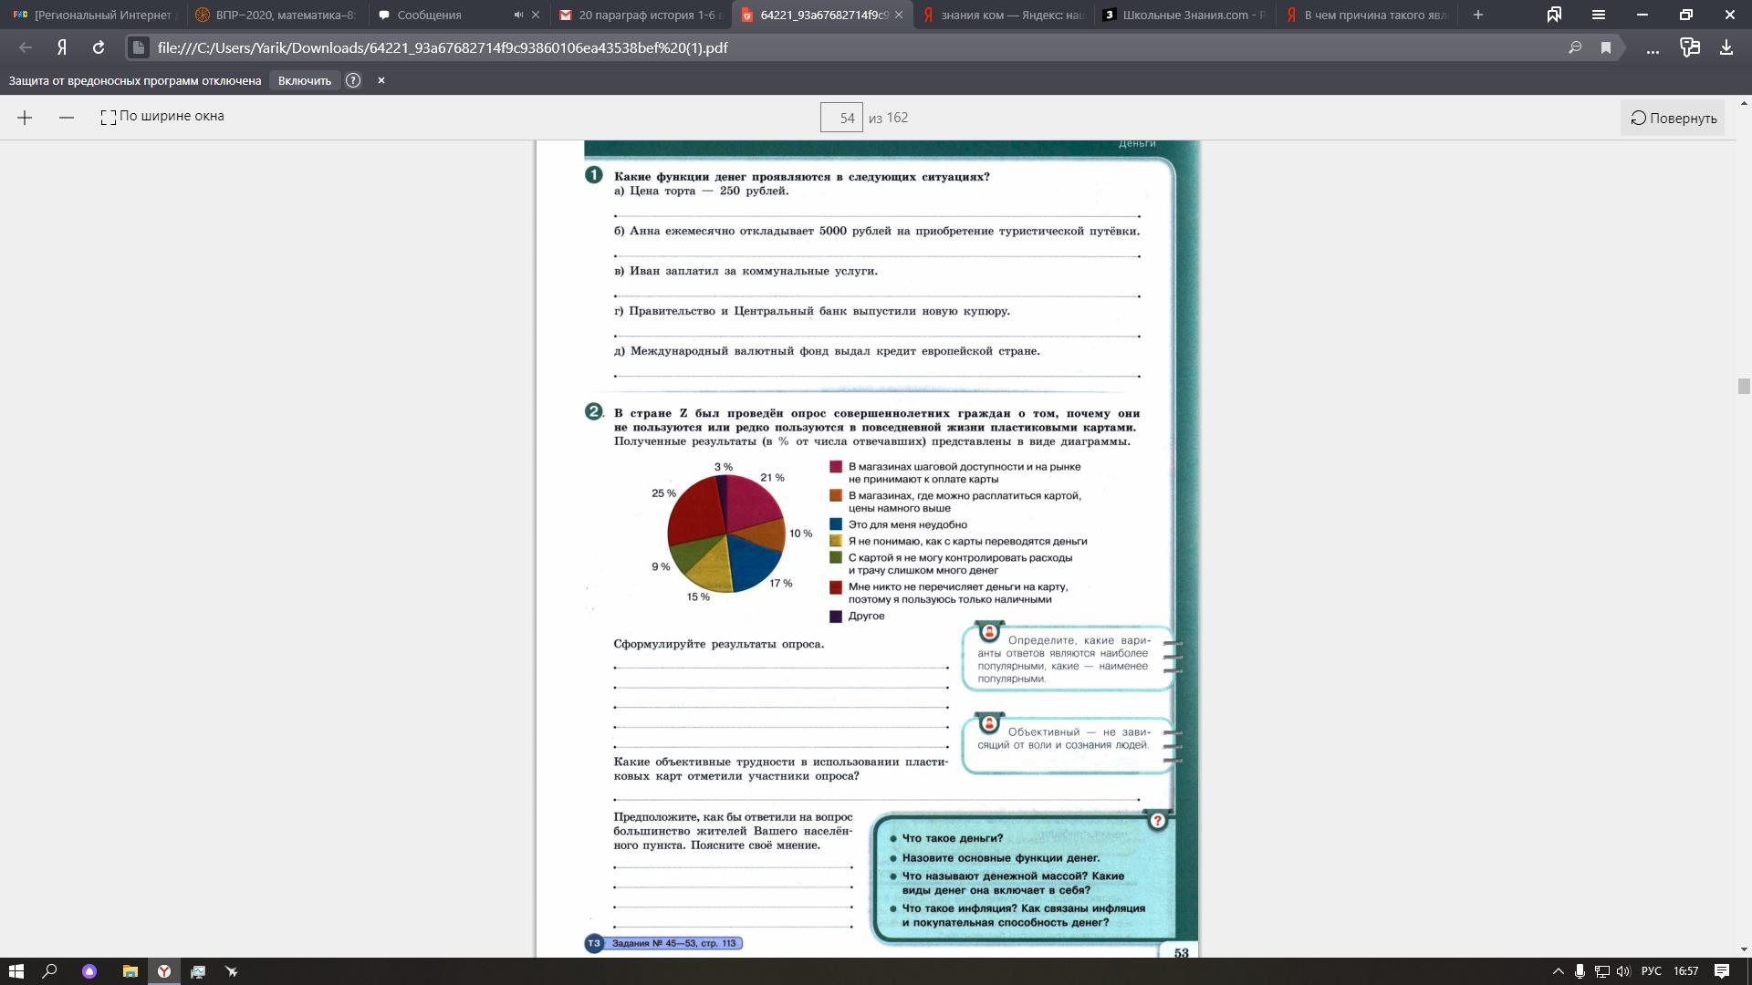Close the current 64221 PDF tab

pos(899,15)
